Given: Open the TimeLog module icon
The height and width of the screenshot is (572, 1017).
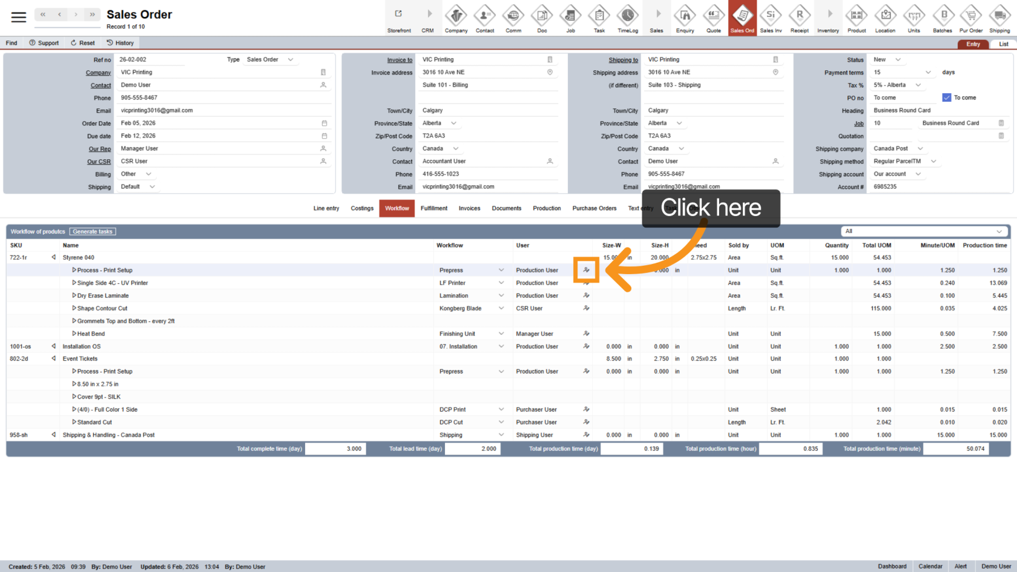Looking at the screenshot, I should coord(628,18).
